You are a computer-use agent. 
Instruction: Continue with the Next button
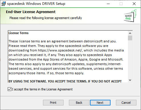[x=100, y=103]
